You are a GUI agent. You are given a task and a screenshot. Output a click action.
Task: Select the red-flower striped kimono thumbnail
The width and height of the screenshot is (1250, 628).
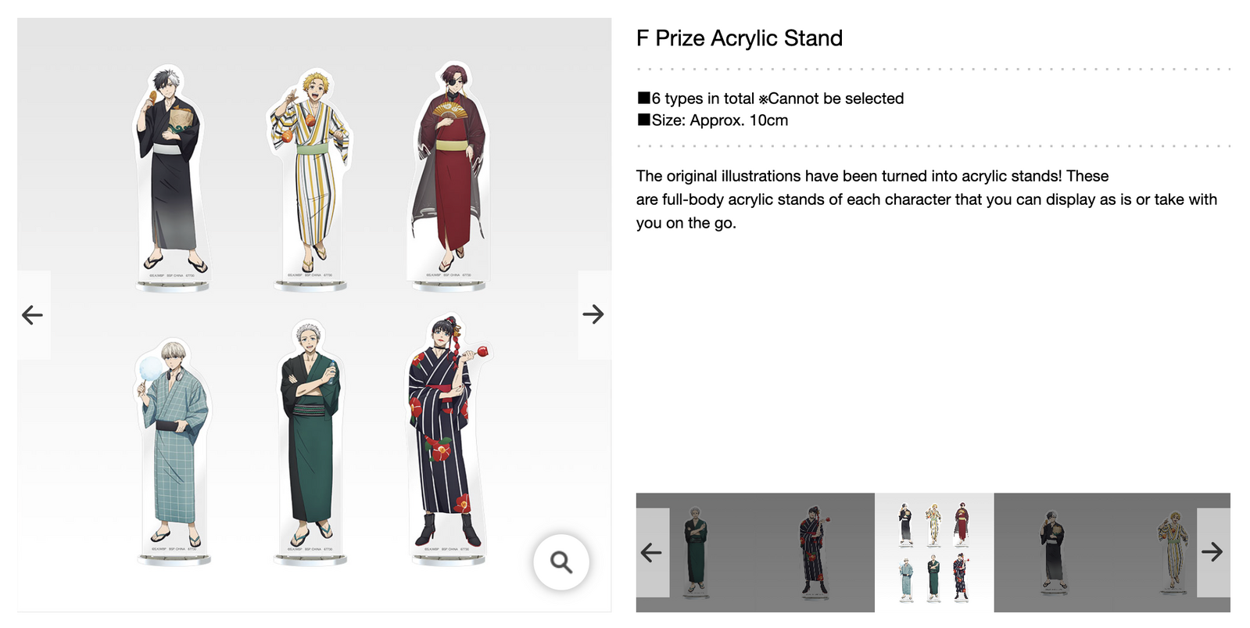click(813, 552)
